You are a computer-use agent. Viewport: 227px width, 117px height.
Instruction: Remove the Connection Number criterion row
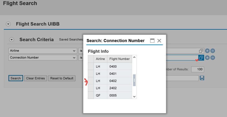[x=213, y=58]
